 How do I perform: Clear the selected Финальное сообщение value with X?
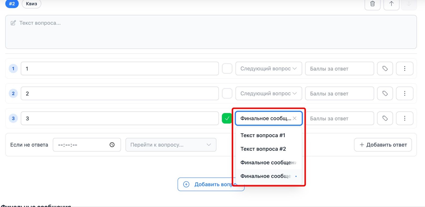[x=295, y=118]
